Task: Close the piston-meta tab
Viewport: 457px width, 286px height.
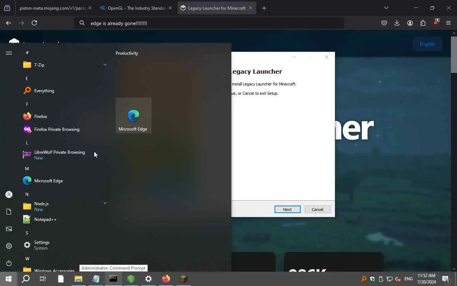Action: pos(90,8)
